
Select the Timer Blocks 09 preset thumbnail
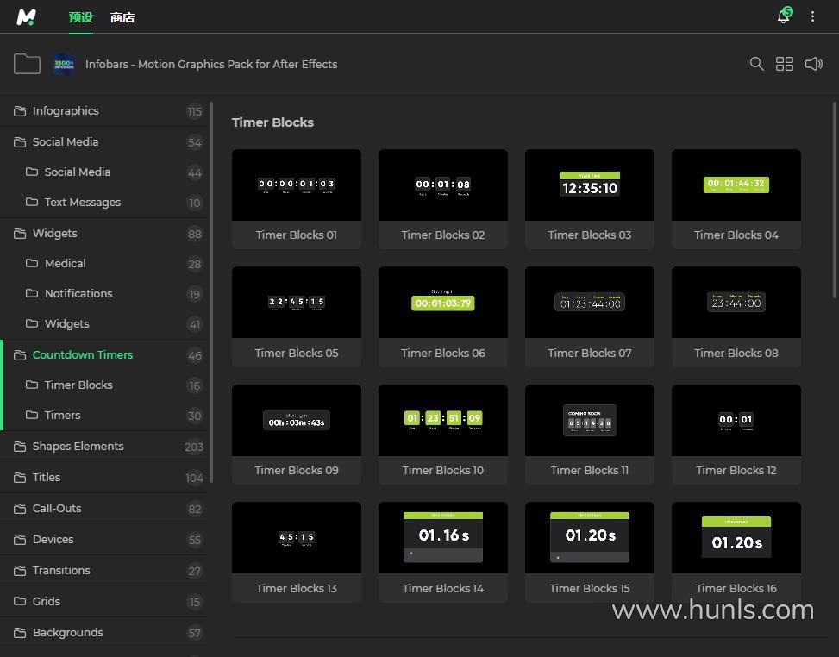coord(297,420)
